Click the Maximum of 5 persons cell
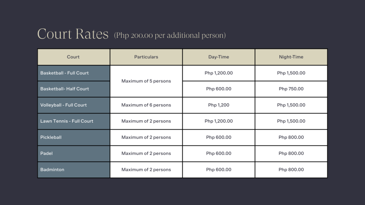Viewport: 365px width, 205px height. click(146, 81)
